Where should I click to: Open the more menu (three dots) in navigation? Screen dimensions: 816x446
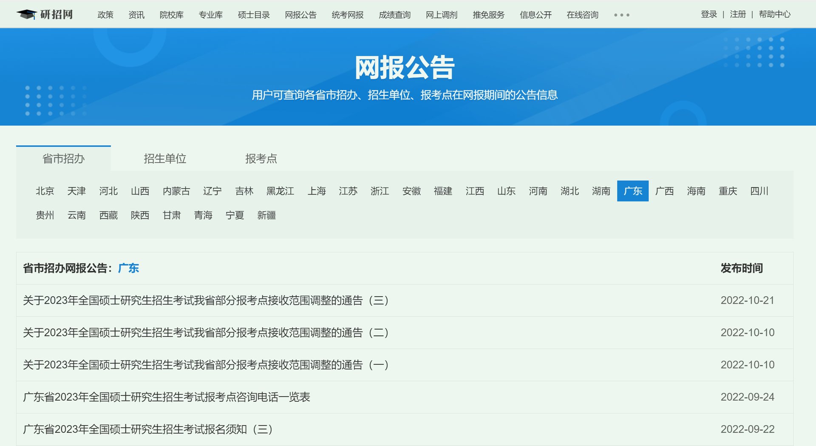[x=621, y=15]
